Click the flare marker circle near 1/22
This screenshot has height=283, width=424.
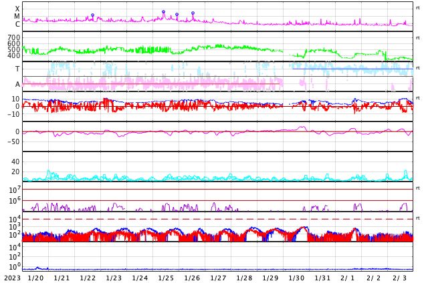[x=92, y=15]
